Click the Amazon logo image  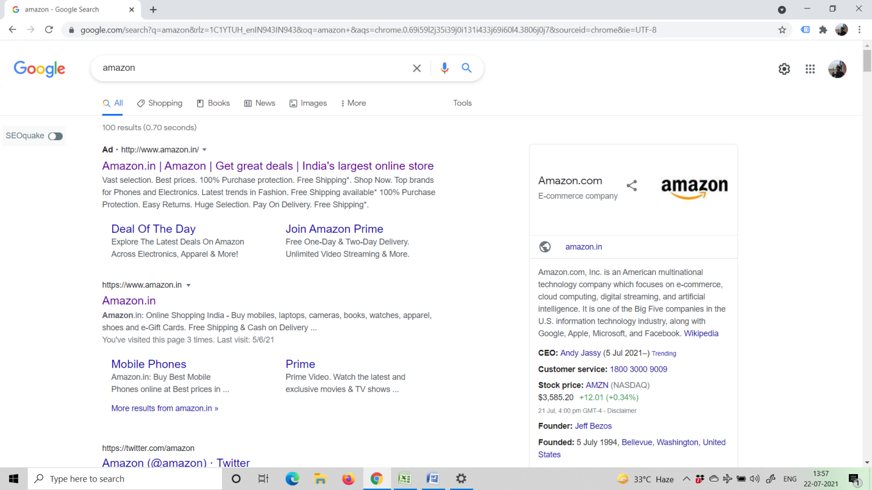695,188
